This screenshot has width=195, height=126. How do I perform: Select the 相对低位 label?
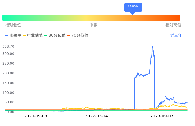tap(13, 25)
